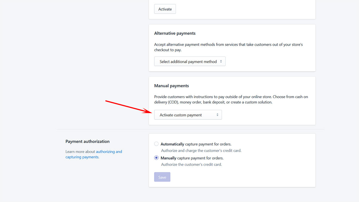Open Select additional payment method dropdown
This screenshot has height=202, width=359.
point(190,61)
